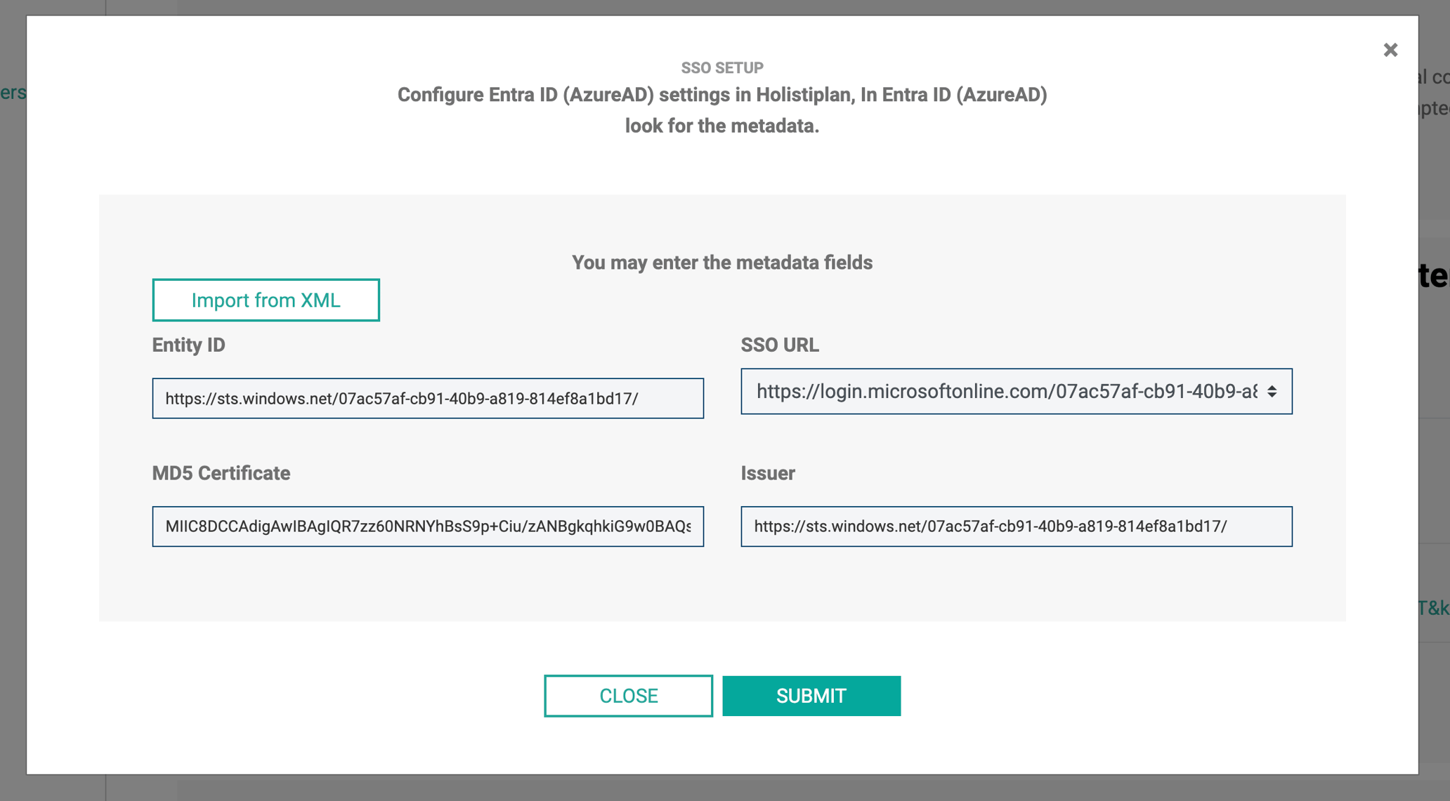Viewport: 1450px width, 801px height.
Task: Select the Issuer URL input field
Action: (x=1016, y=526)
